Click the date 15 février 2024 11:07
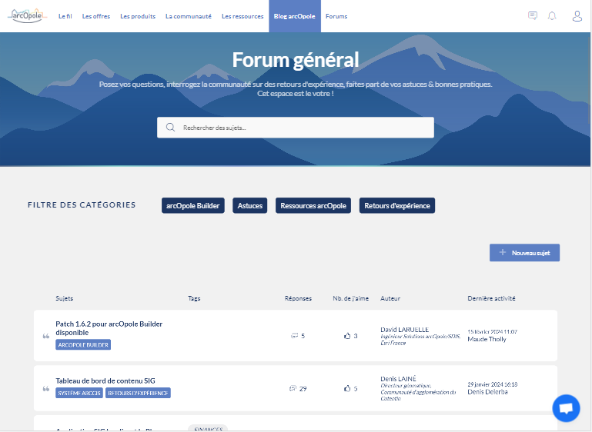592x432 pixels. point(493,332)
